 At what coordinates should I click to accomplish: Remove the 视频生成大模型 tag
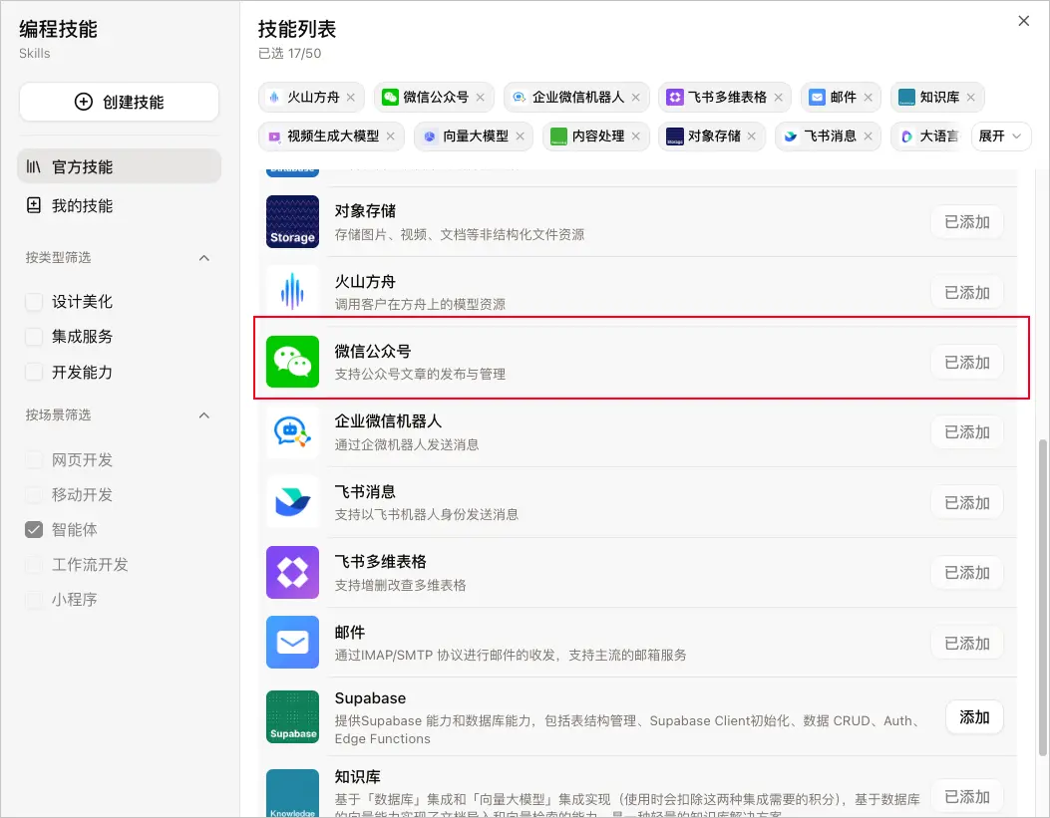pyautogui.click(x=391, y=136)
